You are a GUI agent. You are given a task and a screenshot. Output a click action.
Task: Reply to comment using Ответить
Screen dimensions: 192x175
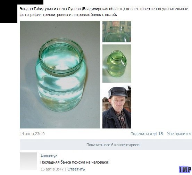pos(76,169)
